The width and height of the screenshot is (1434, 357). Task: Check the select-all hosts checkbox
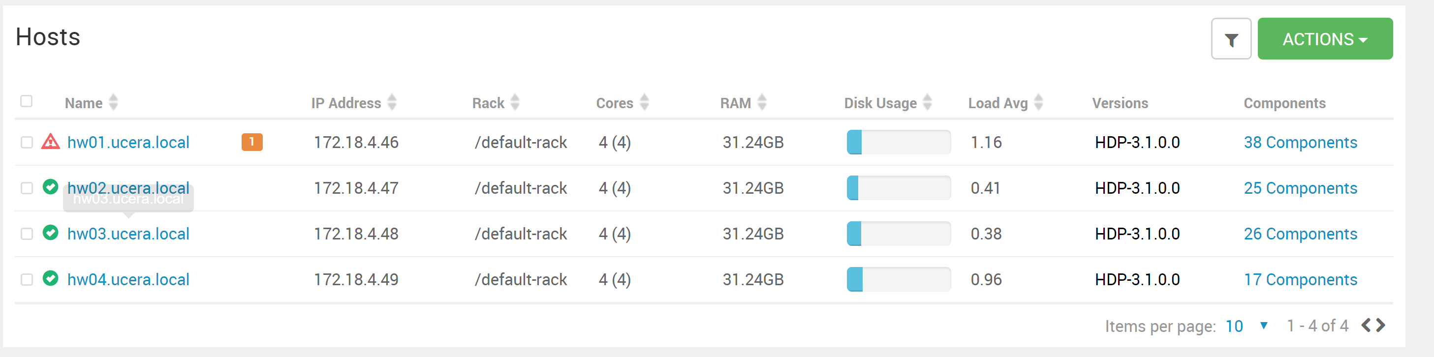26,101
